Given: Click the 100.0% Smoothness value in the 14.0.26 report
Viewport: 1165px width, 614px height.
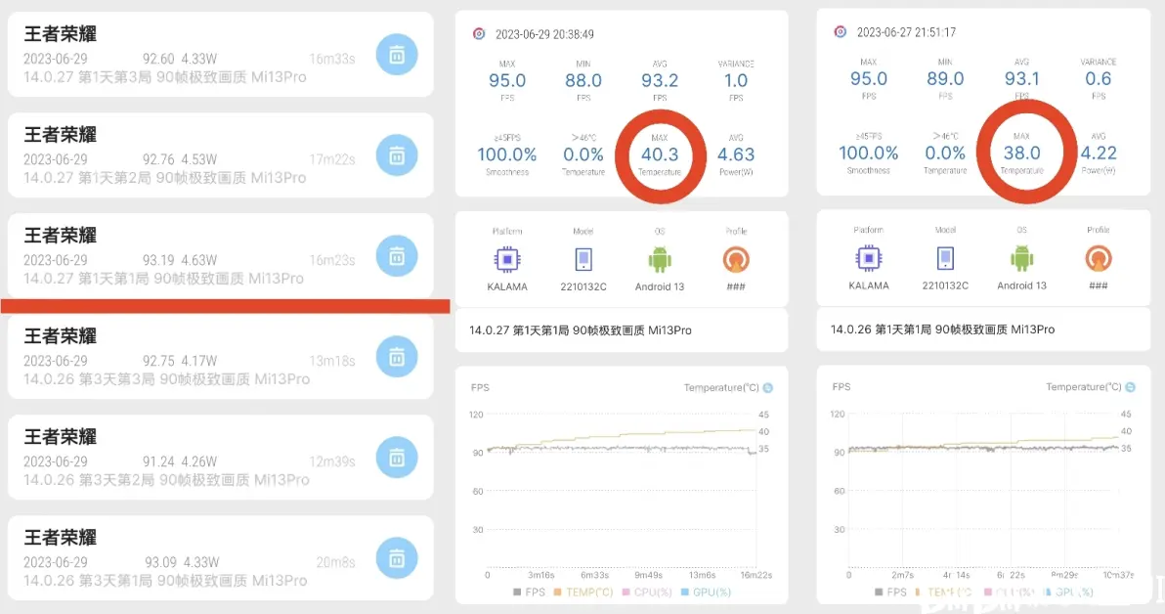Looking at the screenshot, I should (x=869, y=153).
